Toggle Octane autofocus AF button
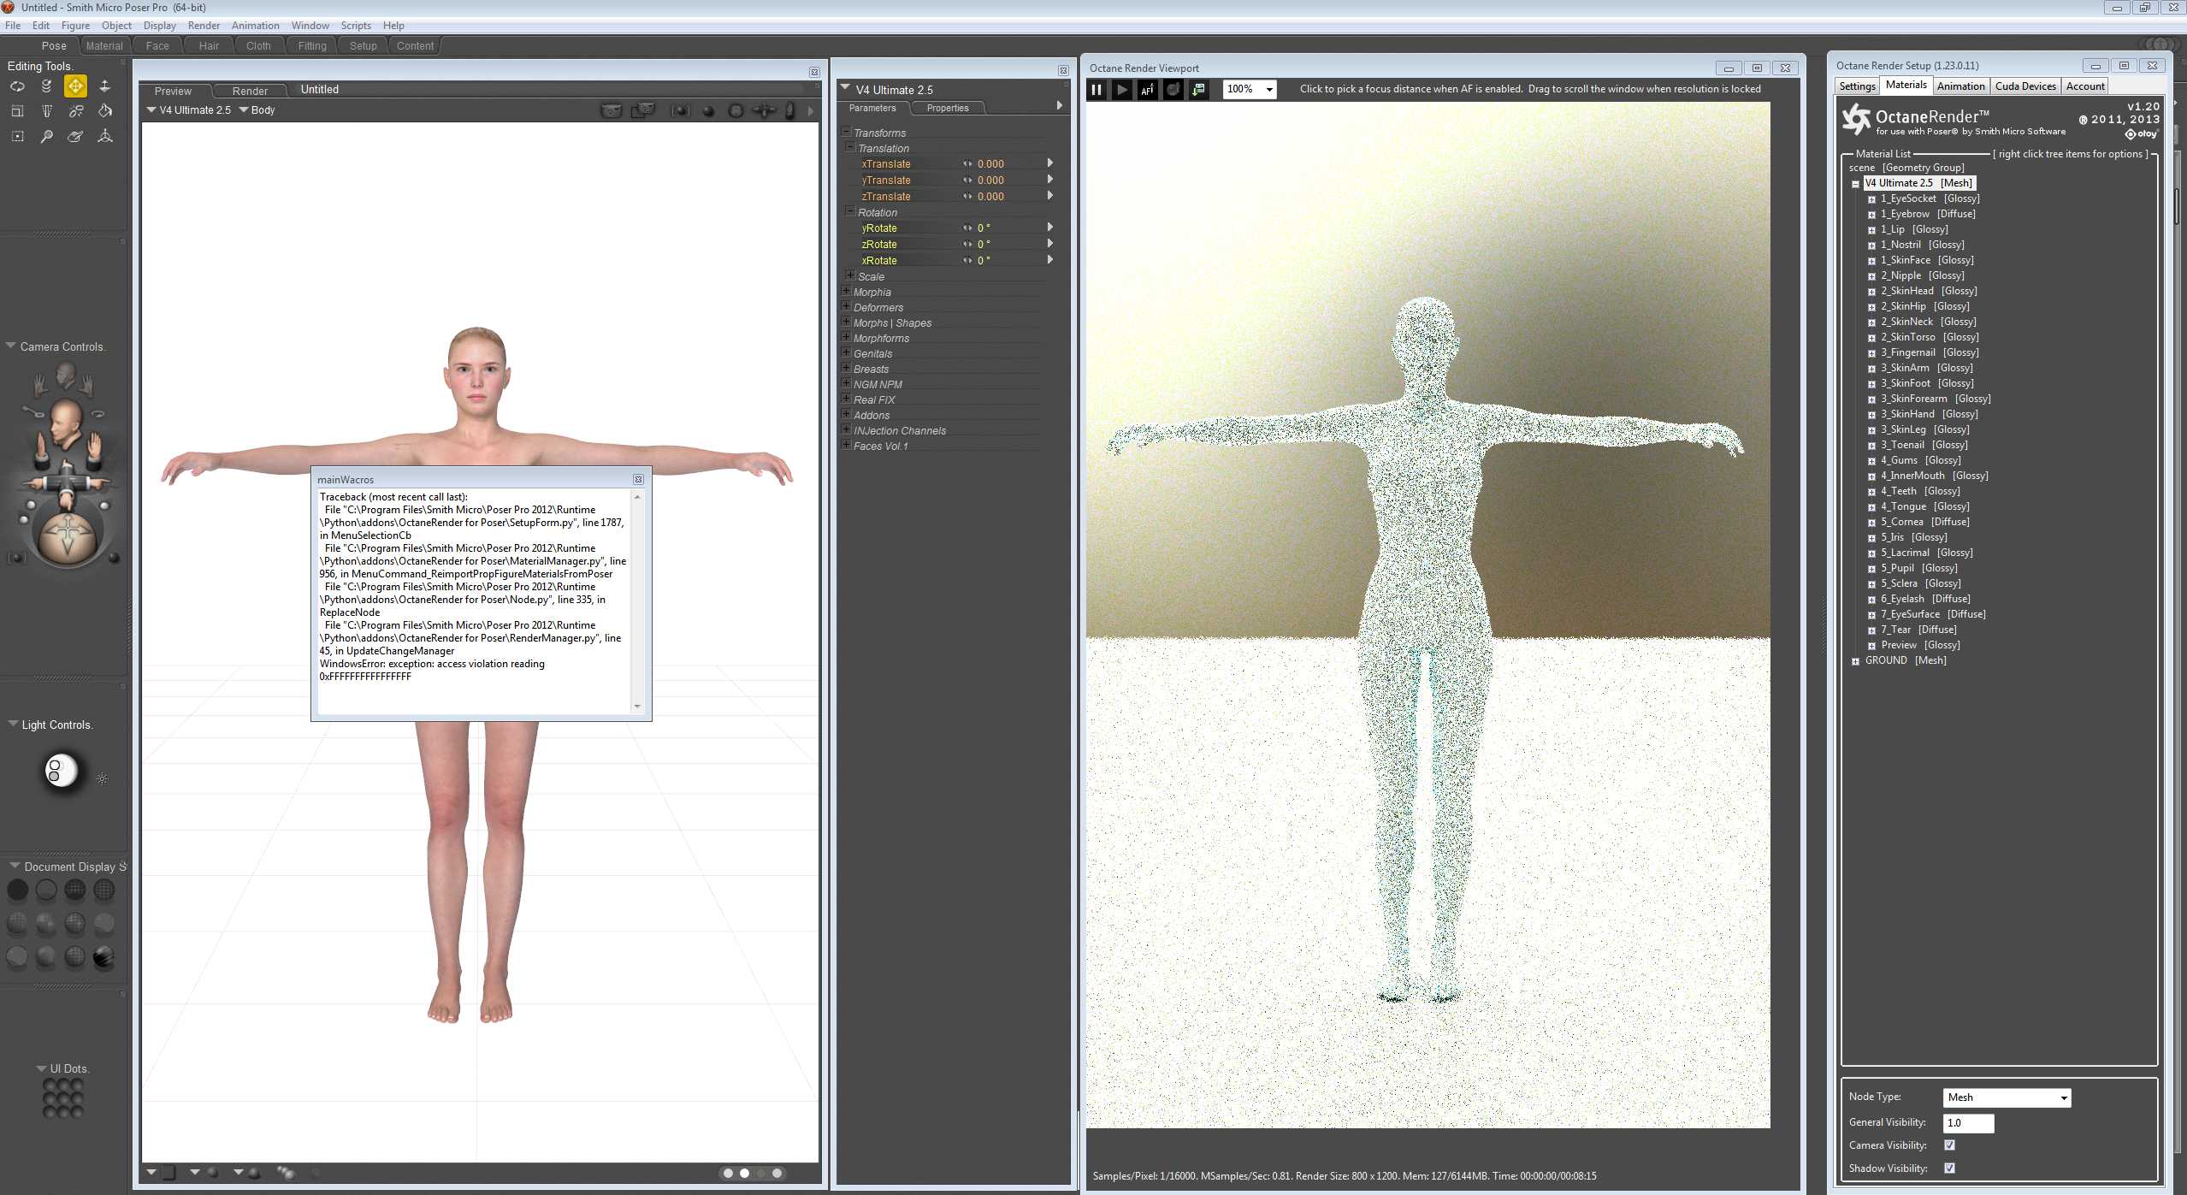The width and height of the screenshot is (2187, 1195). click(1147, 89)
